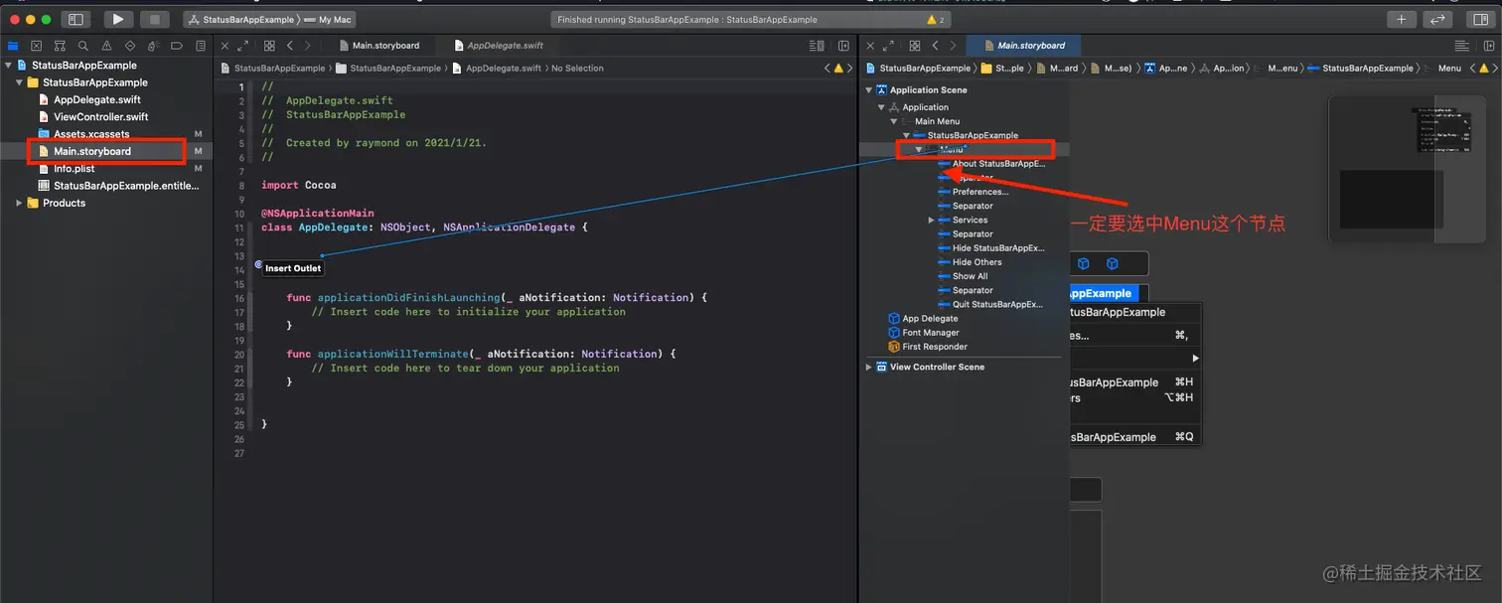Select Hide Others in document outline
Screen dimensions: 1502x603
tap(976, 262)
